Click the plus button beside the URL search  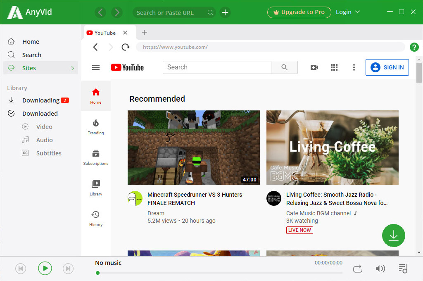tap(225, 12)
